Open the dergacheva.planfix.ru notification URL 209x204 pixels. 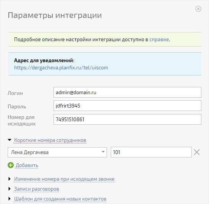[x=61, y=68]
